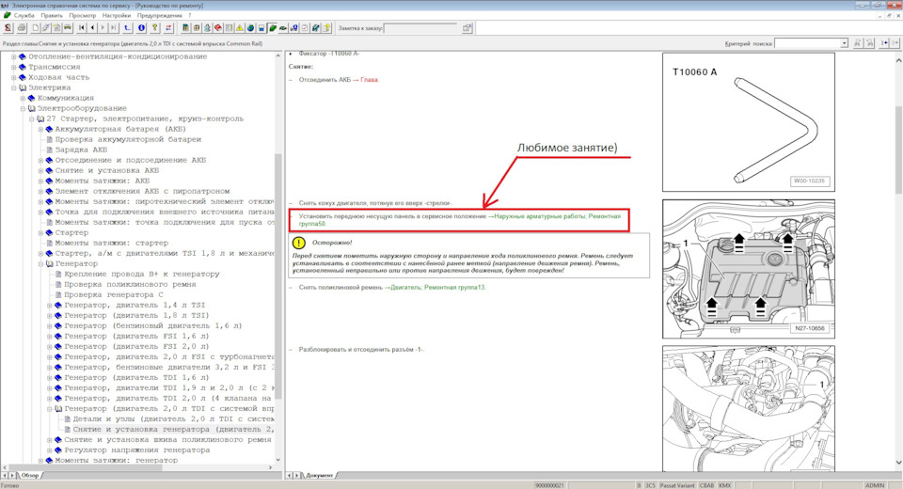Select Зарядка АКБ tree item
The width and height of the screenshot is (903, 489).
pos(81,150)
